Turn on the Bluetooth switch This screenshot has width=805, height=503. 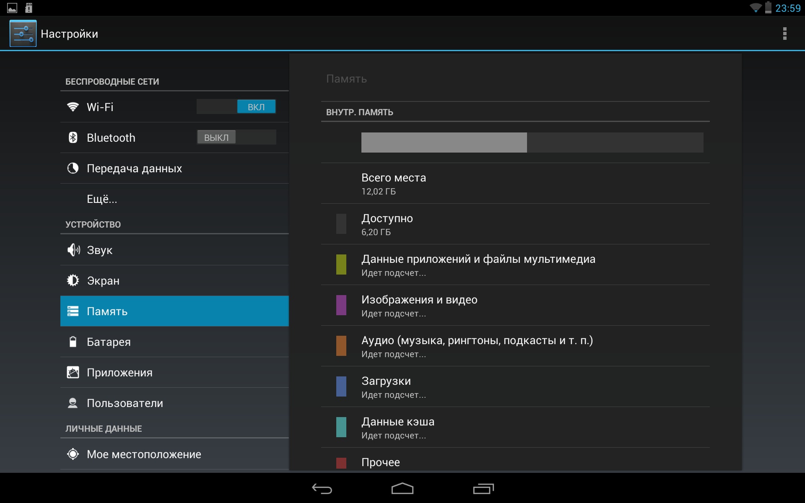point(236,137)
